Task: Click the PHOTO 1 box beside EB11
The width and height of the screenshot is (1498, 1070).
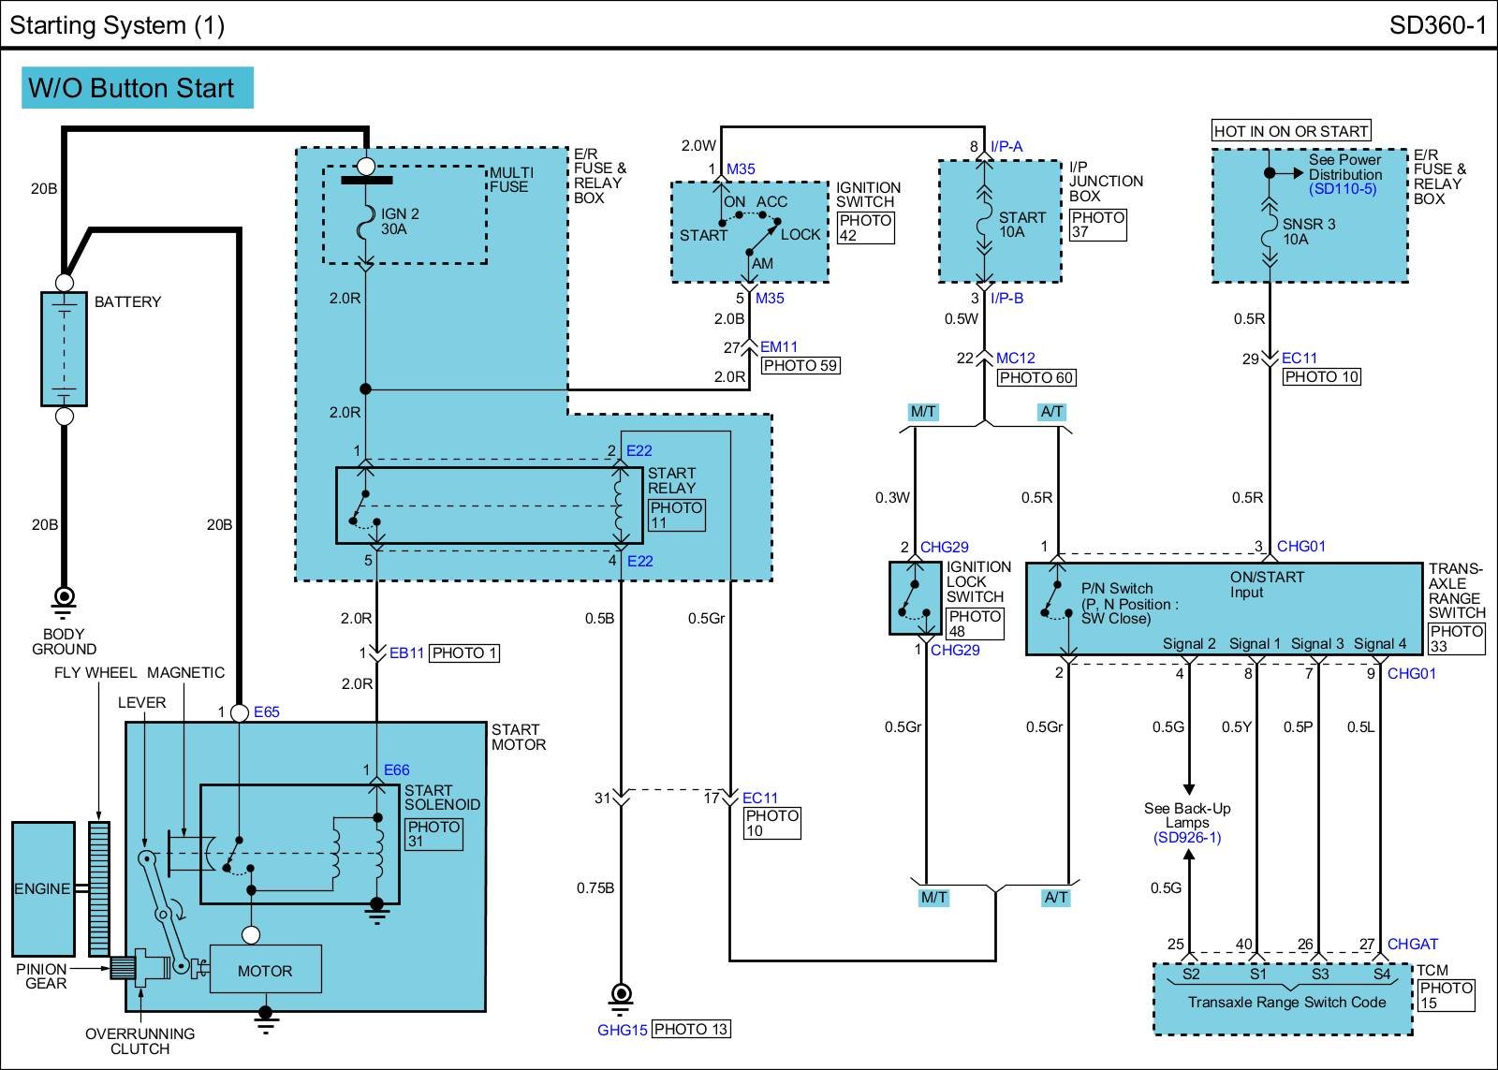Action: pyautogui.click(x=464, y=653)
